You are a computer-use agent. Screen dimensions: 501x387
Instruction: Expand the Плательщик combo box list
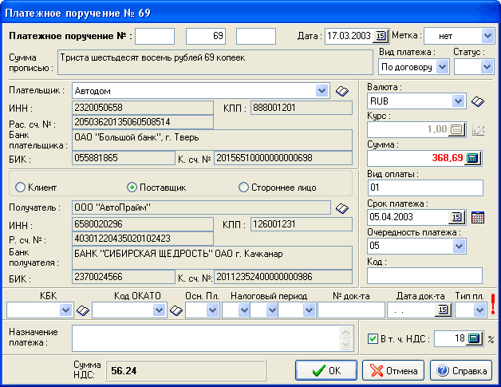point(322,90)
